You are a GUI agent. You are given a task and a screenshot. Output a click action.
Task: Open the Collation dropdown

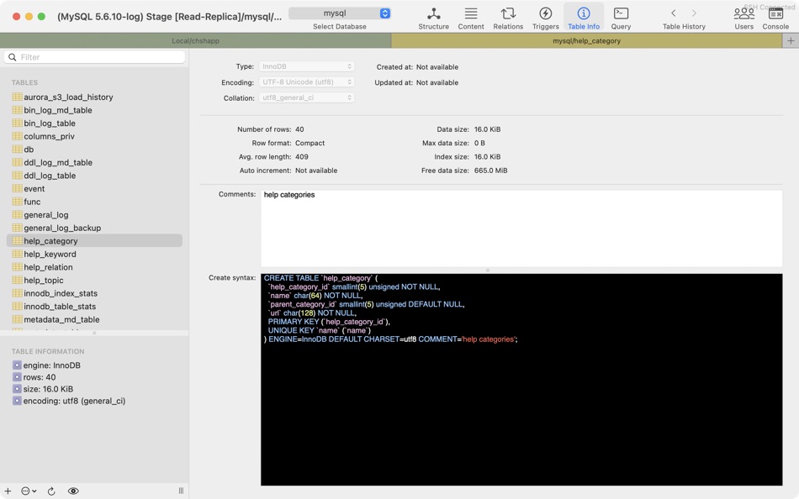pyautogui.click(x=306, y=97)
